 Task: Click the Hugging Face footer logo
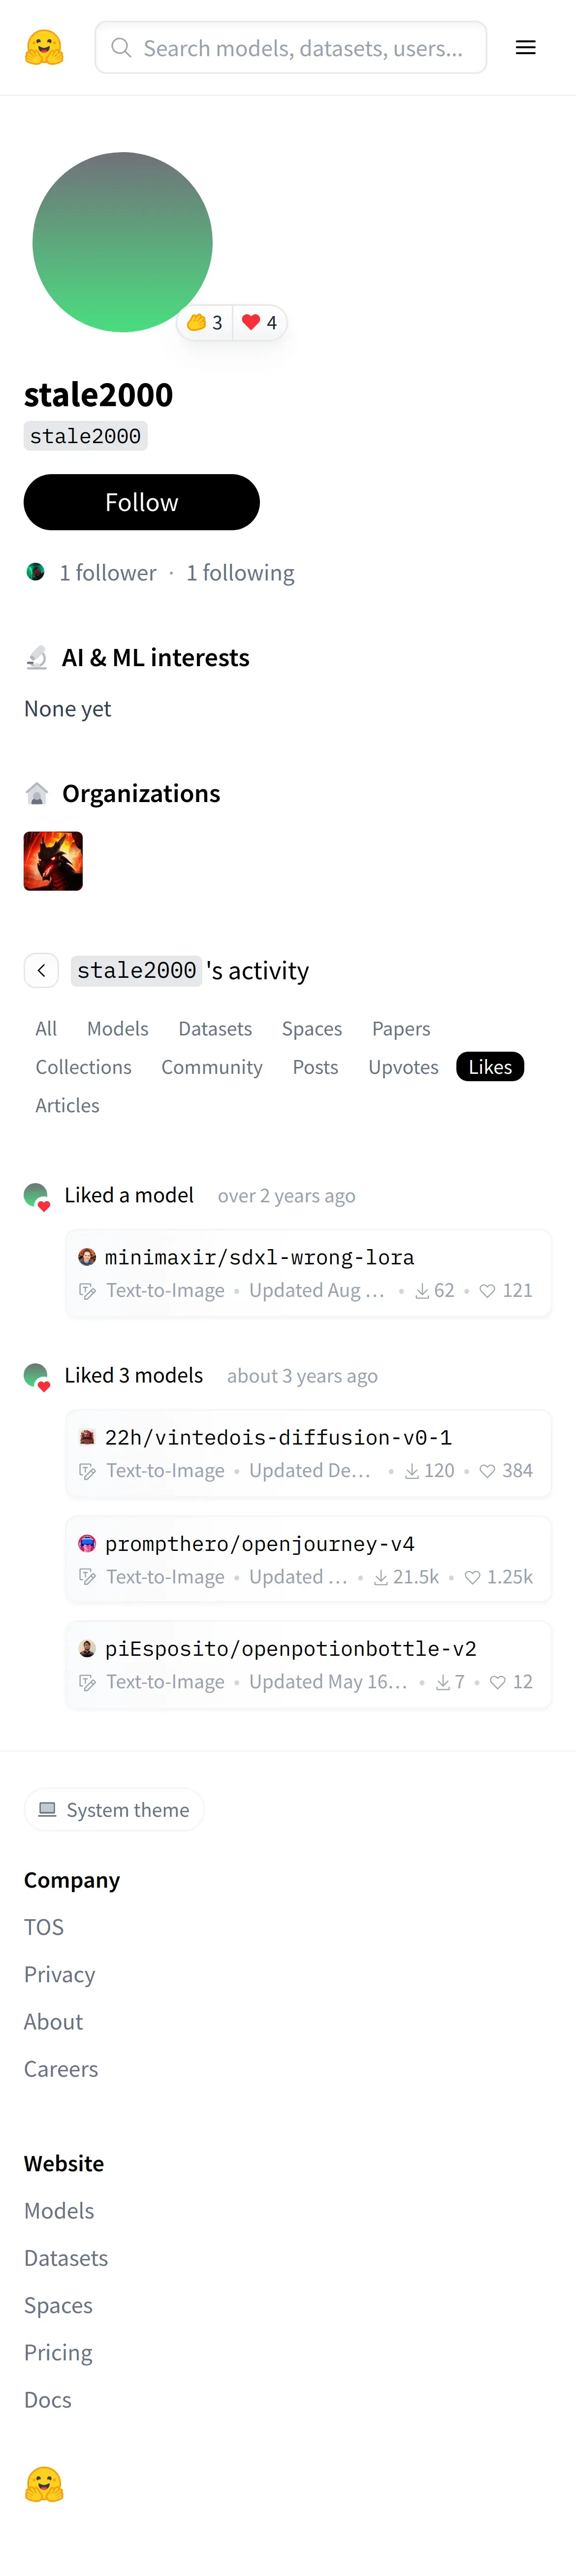(44, 2483)
